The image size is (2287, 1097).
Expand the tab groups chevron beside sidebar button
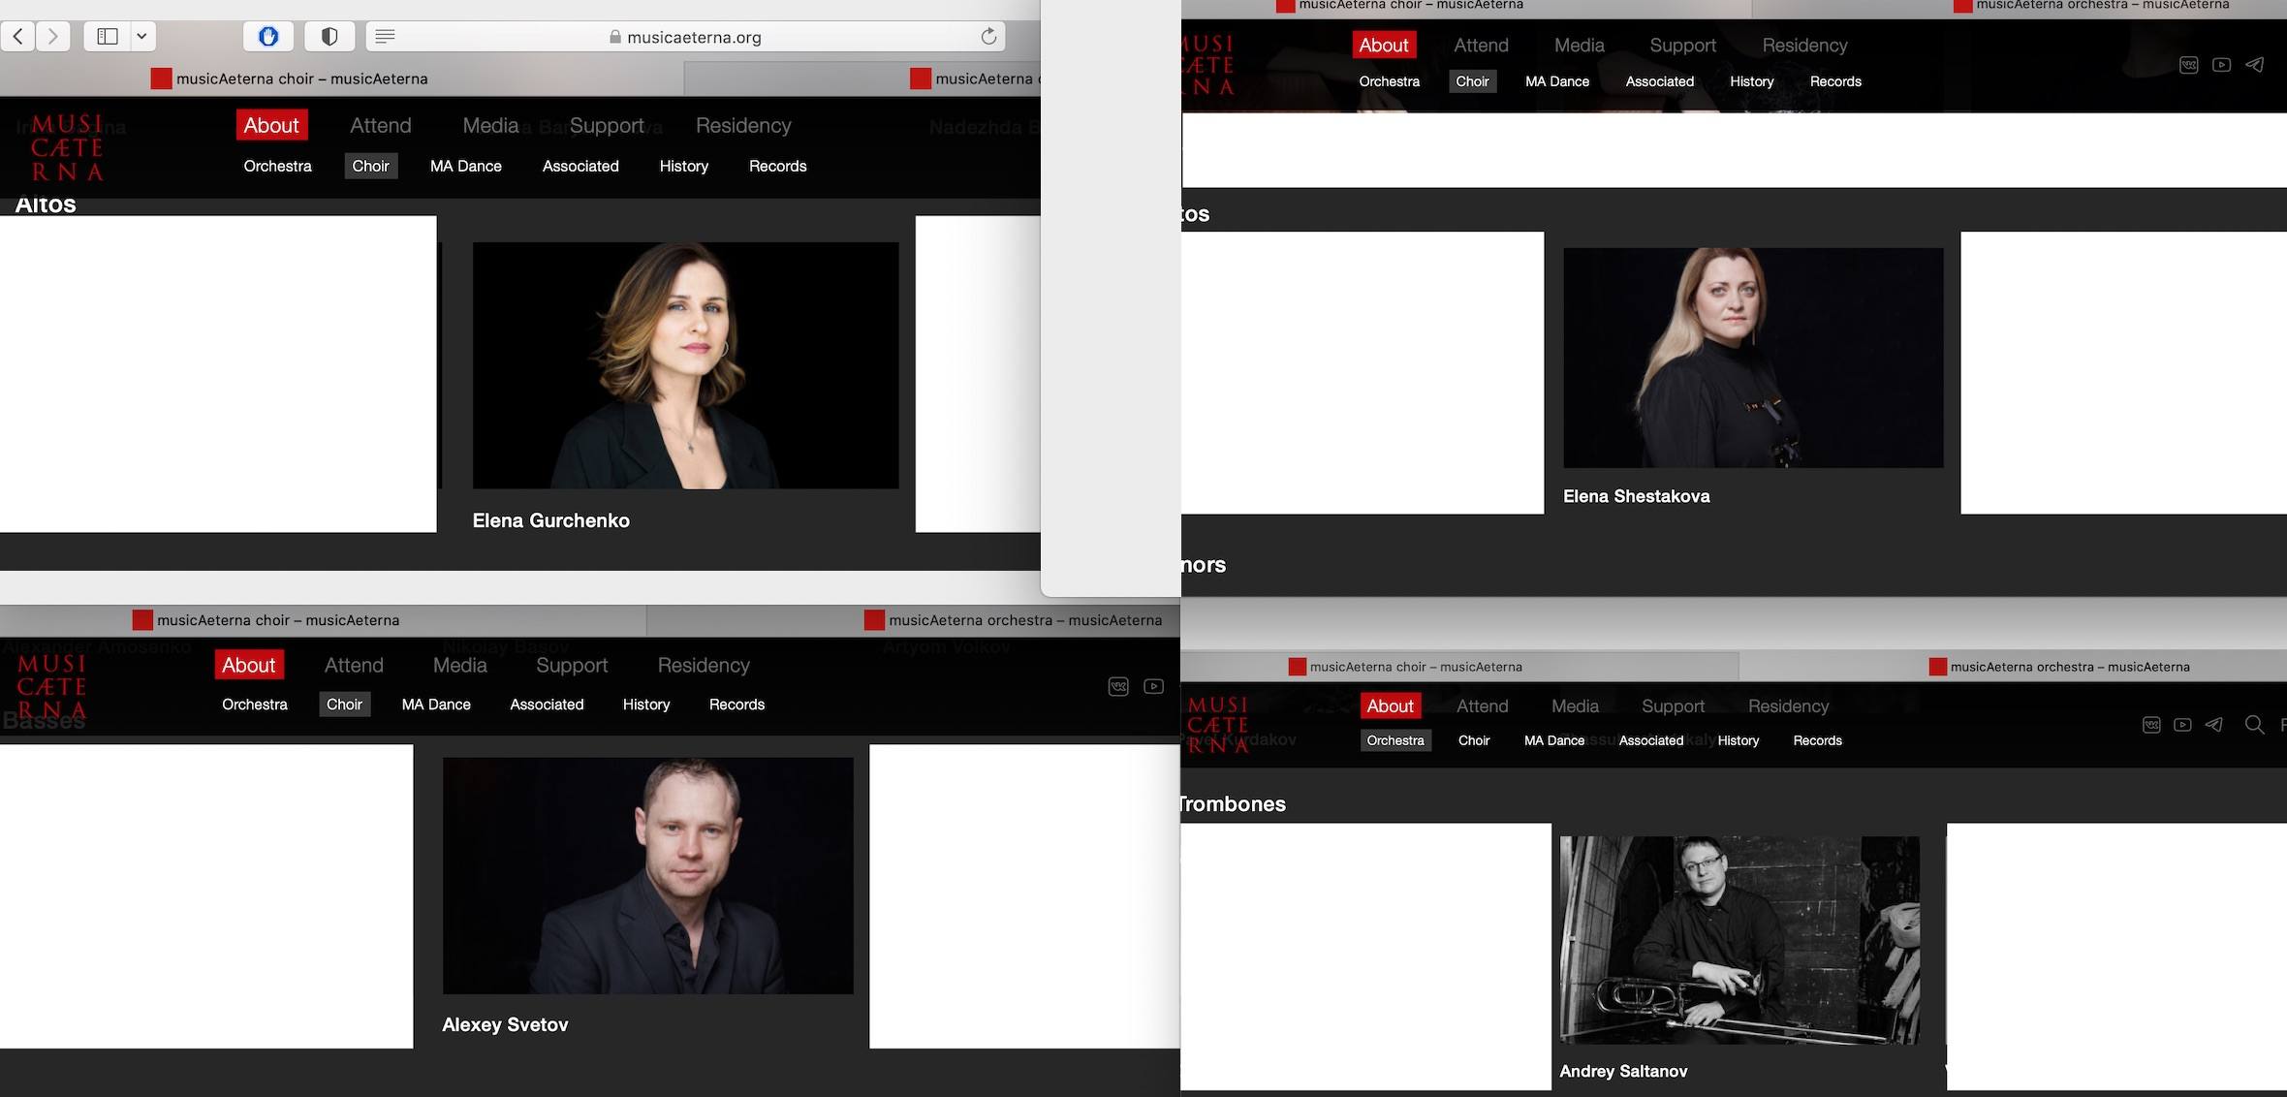pyautogui.click(x=141, y=37)
